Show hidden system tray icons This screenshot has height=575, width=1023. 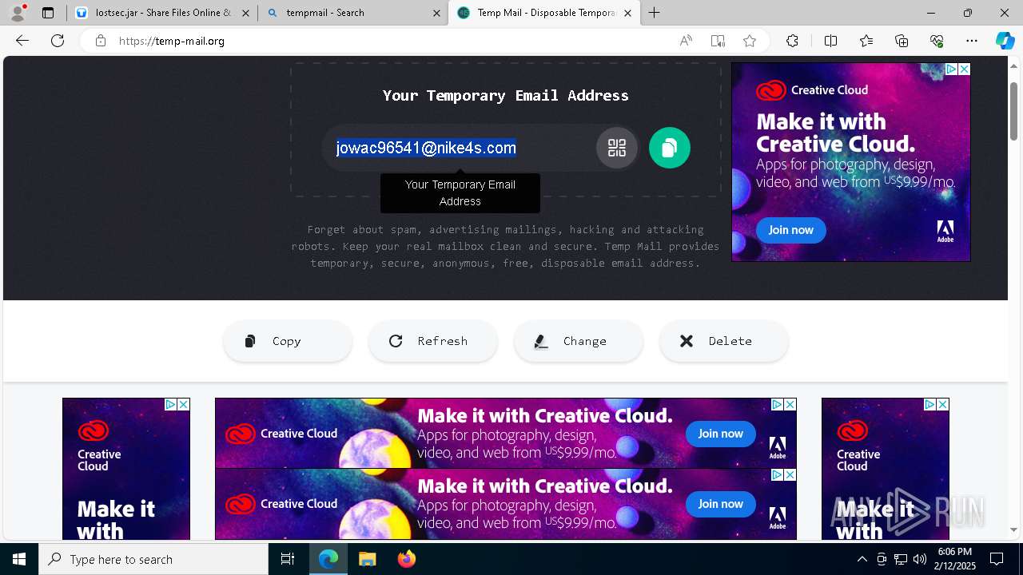click(862, 559)
